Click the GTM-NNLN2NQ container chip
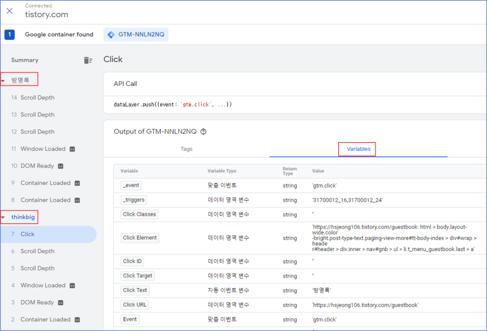The height and width of the screenshot is (331, 487). coord(136,35)
